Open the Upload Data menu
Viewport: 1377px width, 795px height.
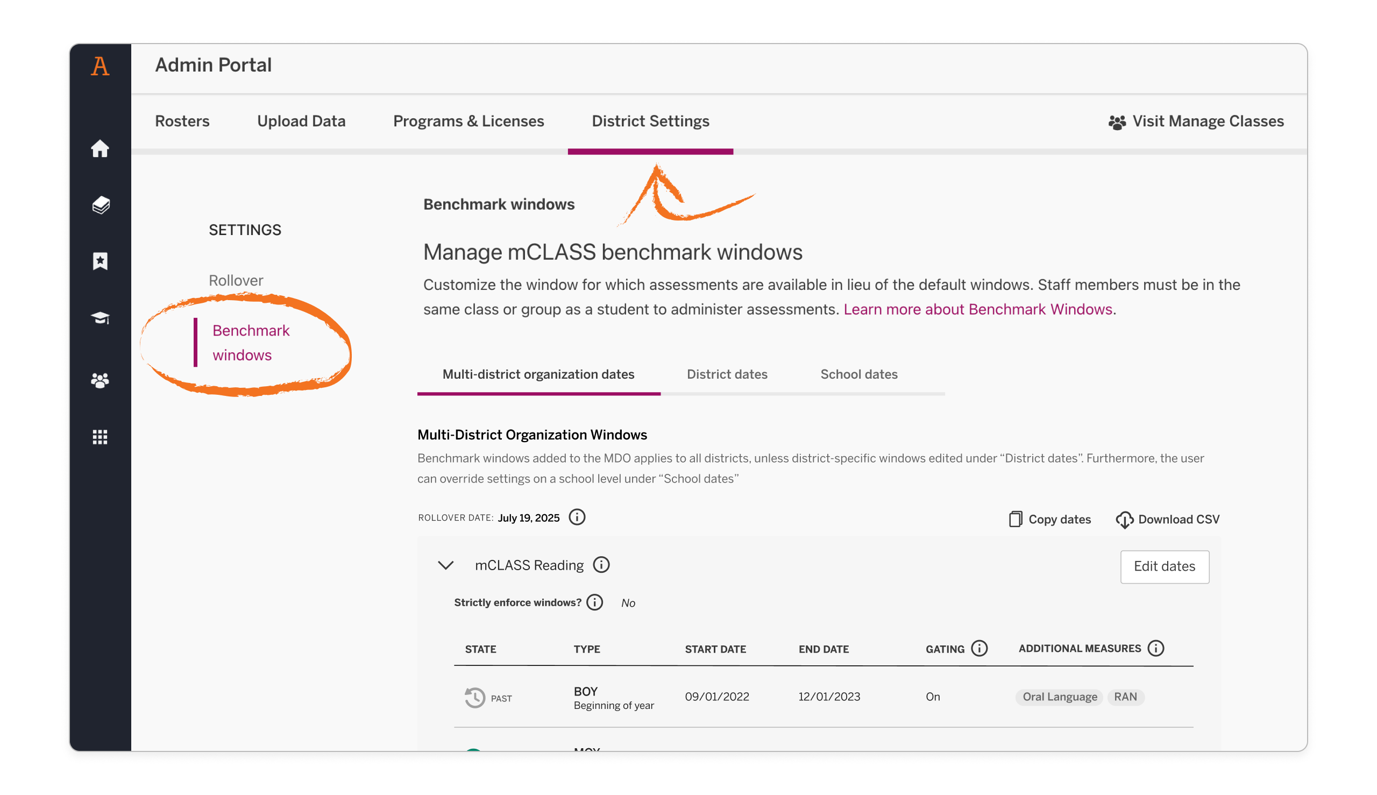pos(301,120)
